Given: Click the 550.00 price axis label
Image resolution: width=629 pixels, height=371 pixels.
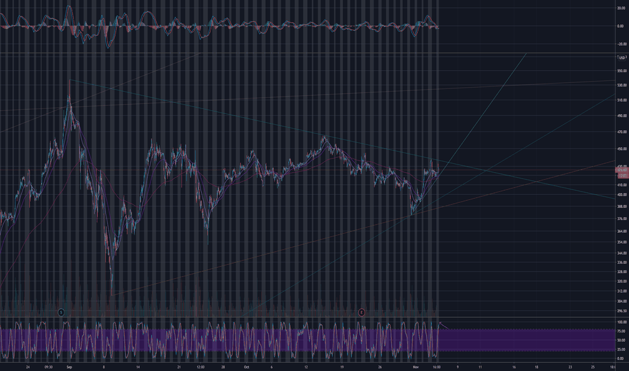Looking at the screenshot, I should pyautogui.click(x=622, y=71).
